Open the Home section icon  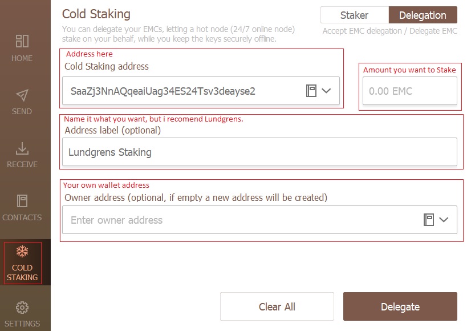22,41
